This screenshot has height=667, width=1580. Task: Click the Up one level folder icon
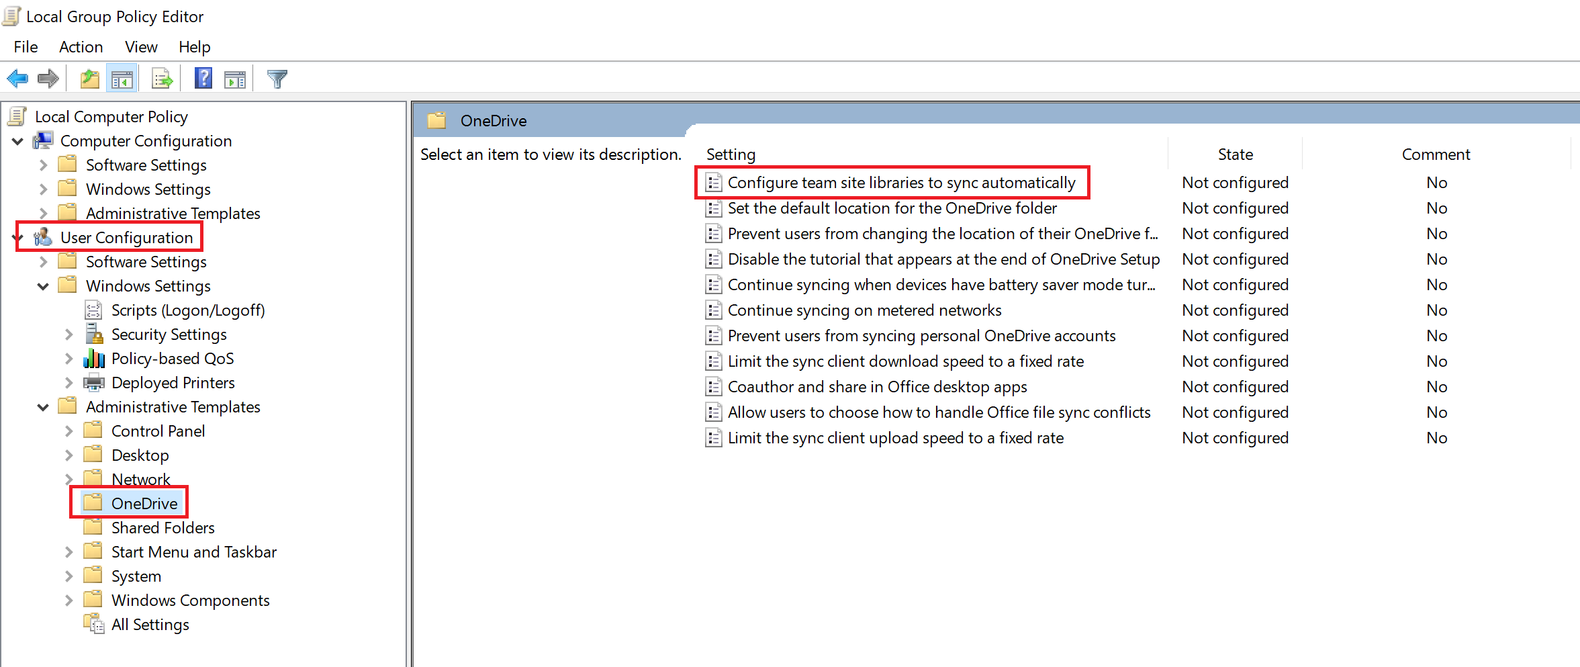pos(89,79)
